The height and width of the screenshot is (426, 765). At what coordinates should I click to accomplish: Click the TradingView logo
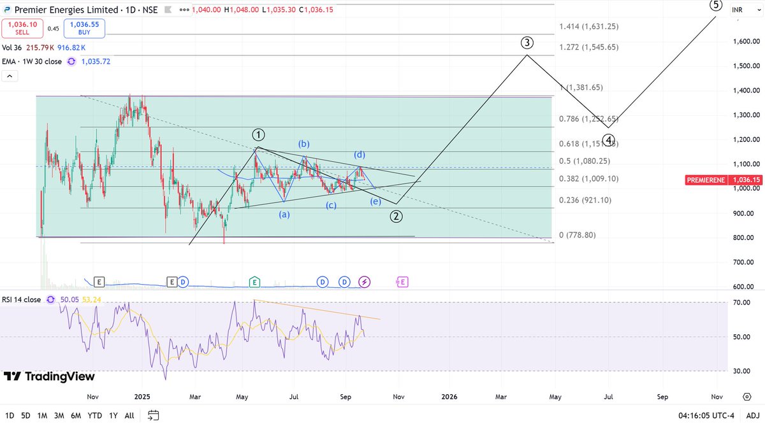[x=50, y=377]
